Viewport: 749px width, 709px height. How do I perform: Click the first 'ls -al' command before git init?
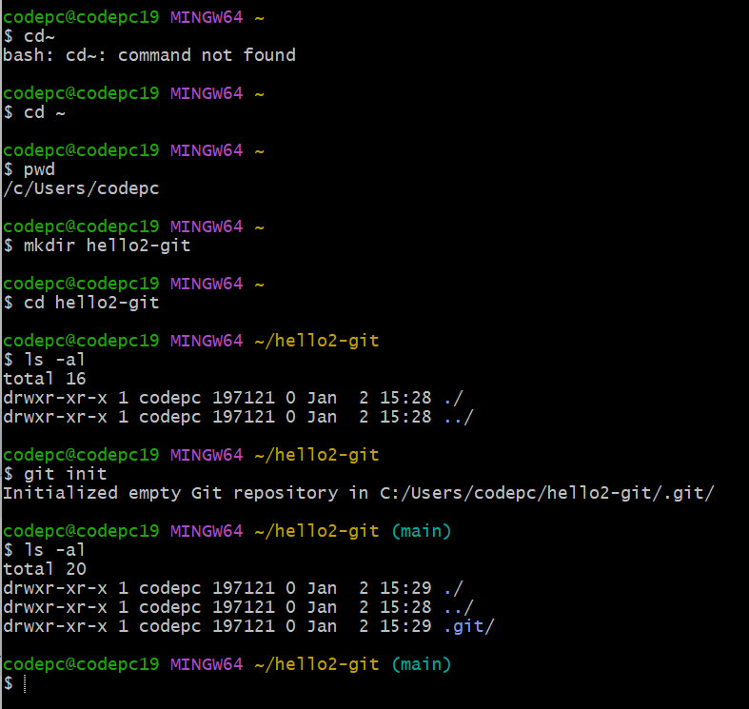[x=54, y=360]
